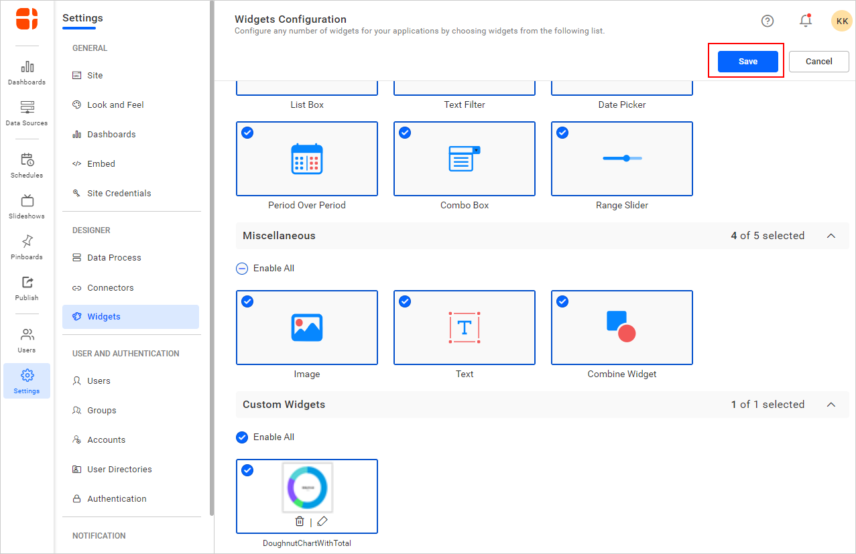
Task: Go to Data Sources in the sidebar
Action: [27, 113]
